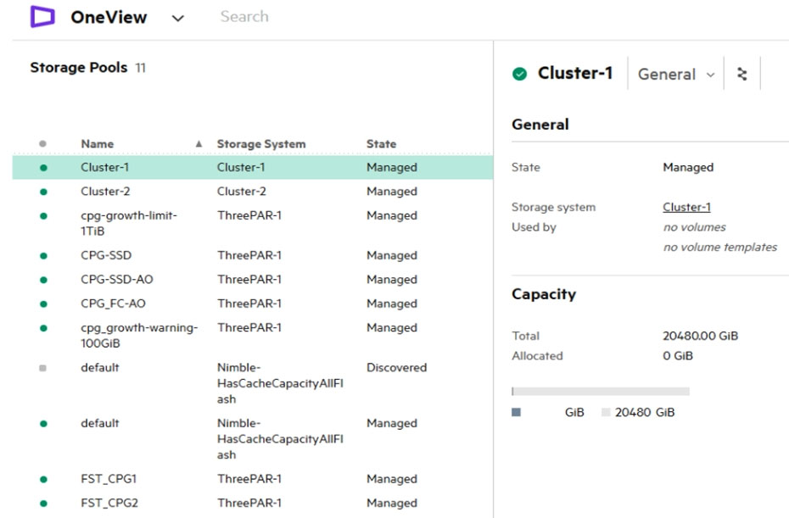Sort pools by the Name column arrow

tap(199, 144)
